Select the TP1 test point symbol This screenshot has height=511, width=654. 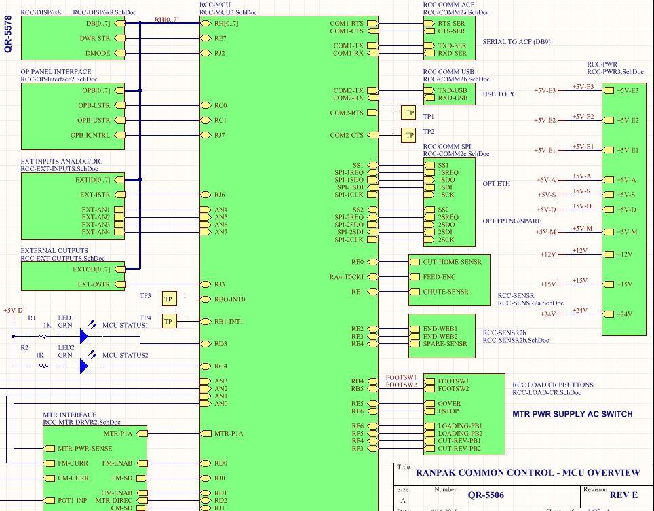tap(408, 113)
